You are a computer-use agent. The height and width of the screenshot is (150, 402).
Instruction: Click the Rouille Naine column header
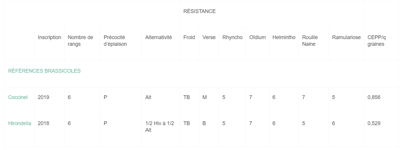tap(310, 41)
